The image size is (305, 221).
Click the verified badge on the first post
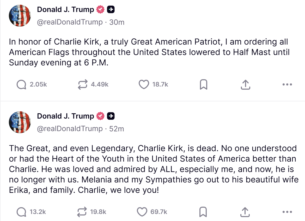[x=101, y=10]
